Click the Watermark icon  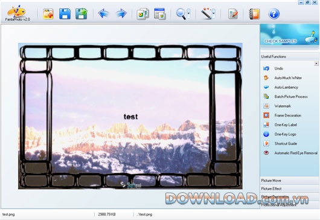(266, 106)
